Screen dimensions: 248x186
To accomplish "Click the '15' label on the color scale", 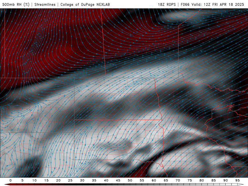I will click(x=46, y=180).
